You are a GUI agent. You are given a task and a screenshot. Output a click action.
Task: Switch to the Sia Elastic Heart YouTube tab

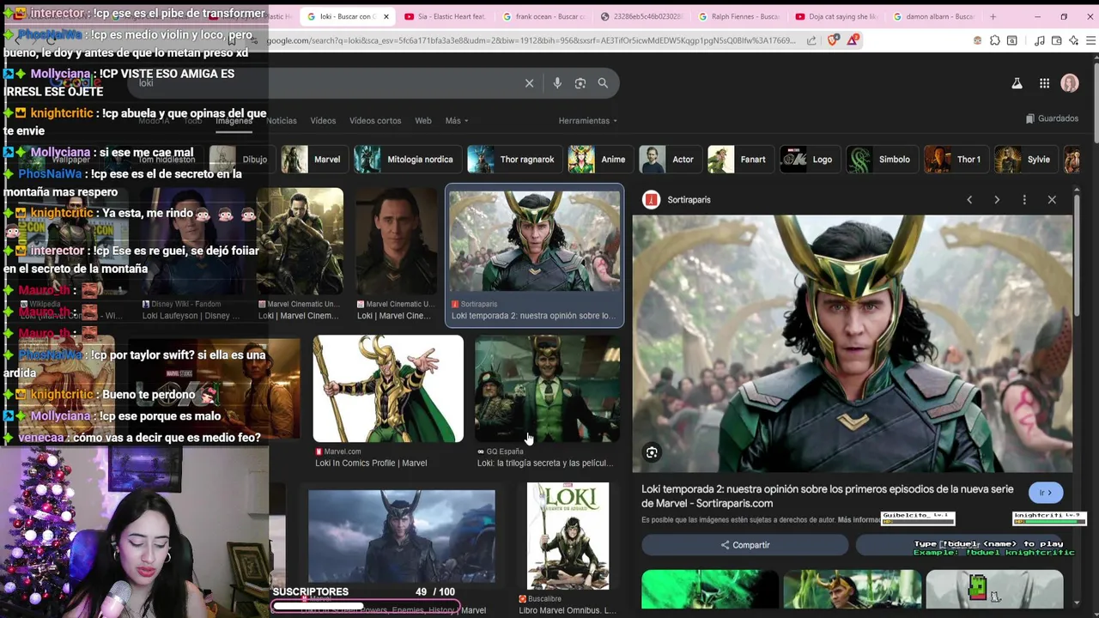444,16
